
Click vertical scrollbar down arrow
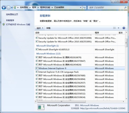(x=126, y=99)
